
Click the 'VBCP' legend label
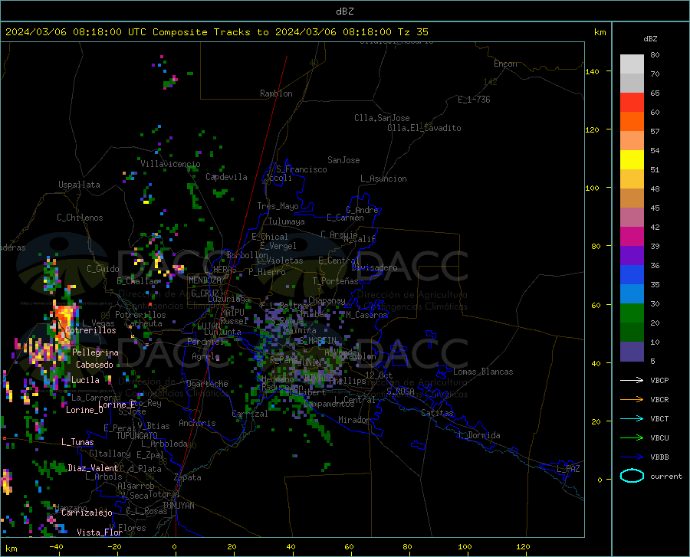pyautogui.click(x=659, y=380)
